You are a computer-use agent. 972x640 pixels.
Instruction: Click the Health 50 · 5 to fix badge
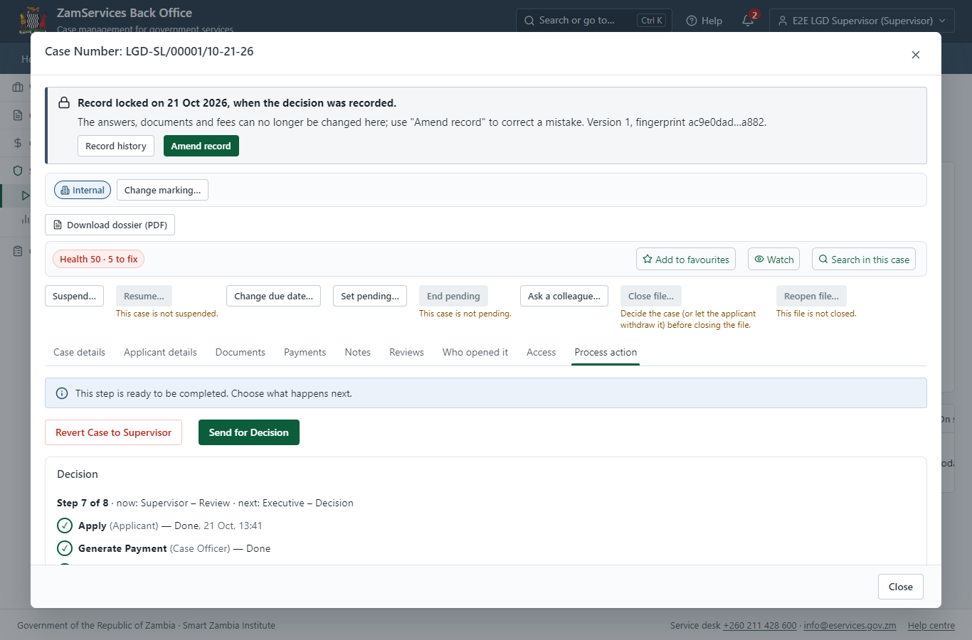click(x=98, y=259)
